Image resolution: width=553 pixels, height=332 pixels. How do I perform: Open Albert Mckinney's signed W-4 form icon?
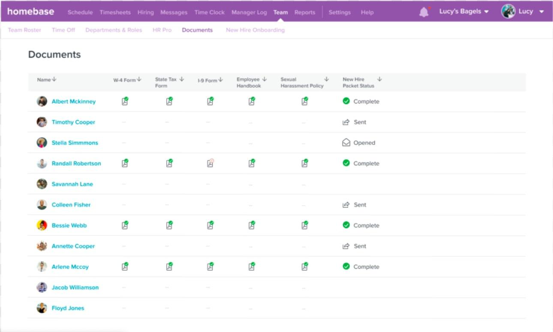point(125,101)
